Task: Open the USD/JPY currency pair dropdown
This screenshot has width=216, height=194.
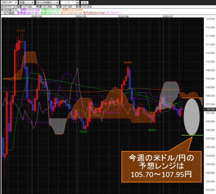Action: click(x=9, y=3)
